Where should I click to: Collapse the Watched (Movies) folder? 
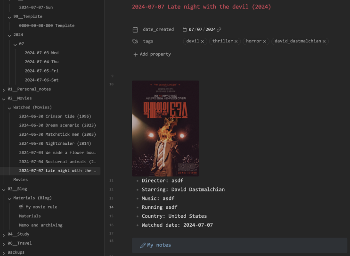coord(9,108)
